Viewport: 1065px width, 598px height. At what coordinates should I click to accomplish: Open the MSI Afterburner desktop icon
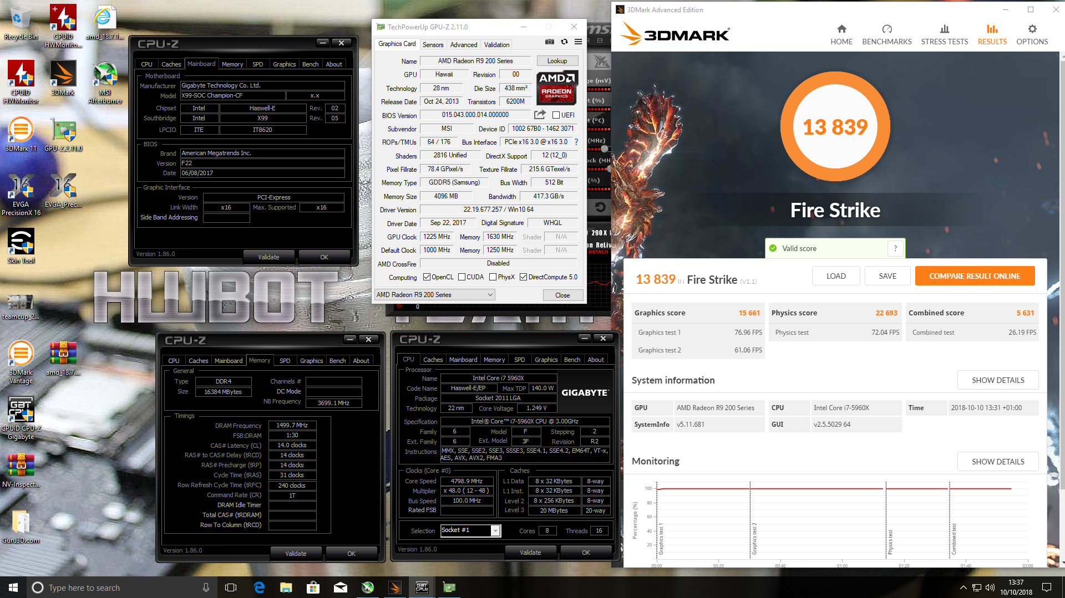click(x=105, y=83)
